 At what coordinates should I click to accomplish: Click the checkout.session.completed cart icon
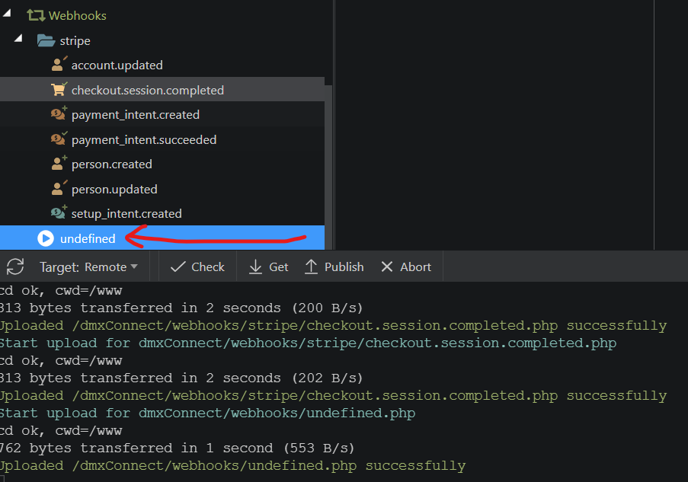tap(59, 89)
